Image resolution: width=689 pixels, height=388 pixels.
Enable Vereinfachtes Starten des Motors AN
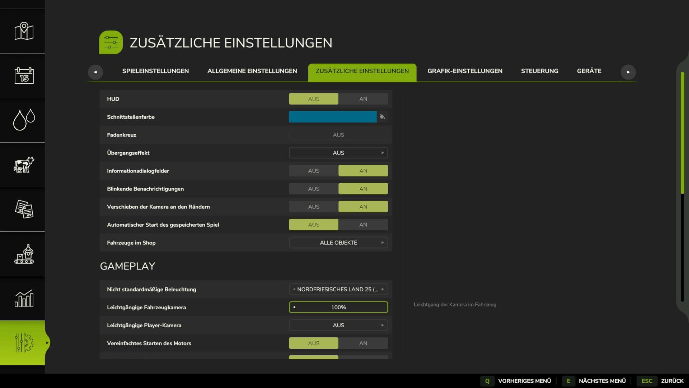tap(363, 343)
